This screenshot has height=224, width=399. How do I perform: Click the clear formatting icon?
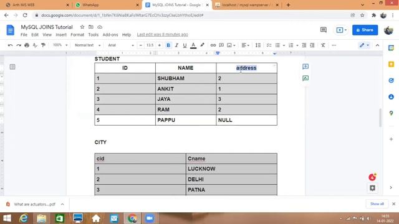323,45
